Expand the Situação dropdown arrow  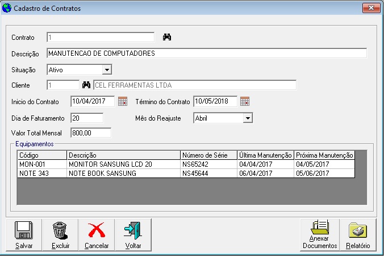(107, 69)
